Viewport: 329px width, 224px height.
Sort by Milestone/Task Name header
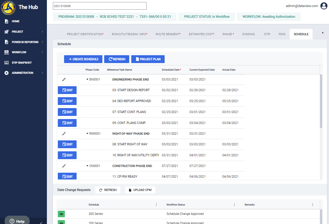click(120, 70)
